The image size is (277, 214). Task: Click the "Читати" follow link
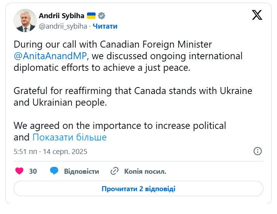[105, 26]
